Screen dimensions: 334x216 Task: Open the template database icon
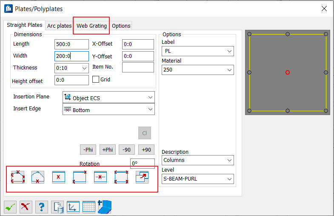pyautogui.click(x=57, y=207)
